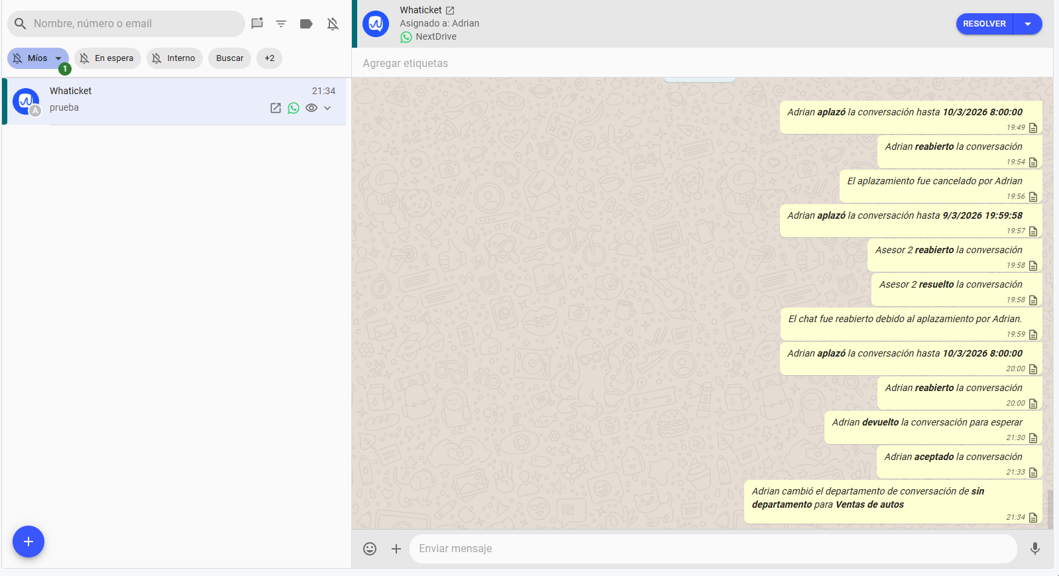Focus the Enviar mensaje input
Screen dimensions: 1059x576
[713, 549]
